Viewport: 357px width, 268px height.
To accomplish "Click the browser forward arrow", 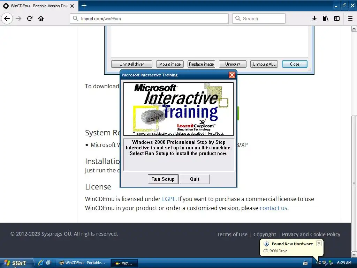I will (18, 18).
